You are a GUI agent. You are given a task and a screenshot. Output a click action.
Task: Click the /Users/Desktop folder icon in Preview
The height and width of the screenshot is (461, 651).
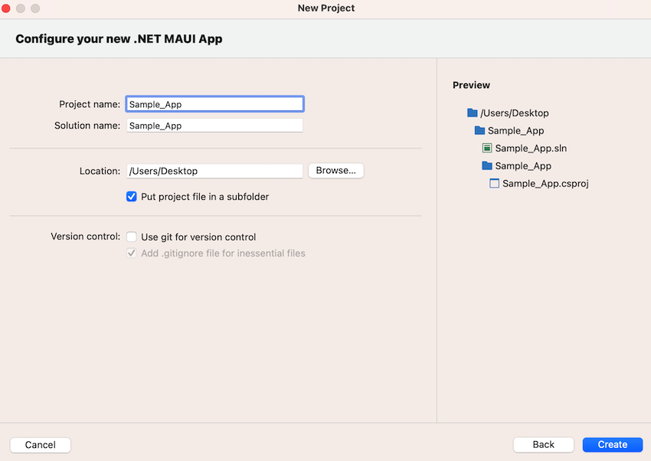(x=472, y=113)
